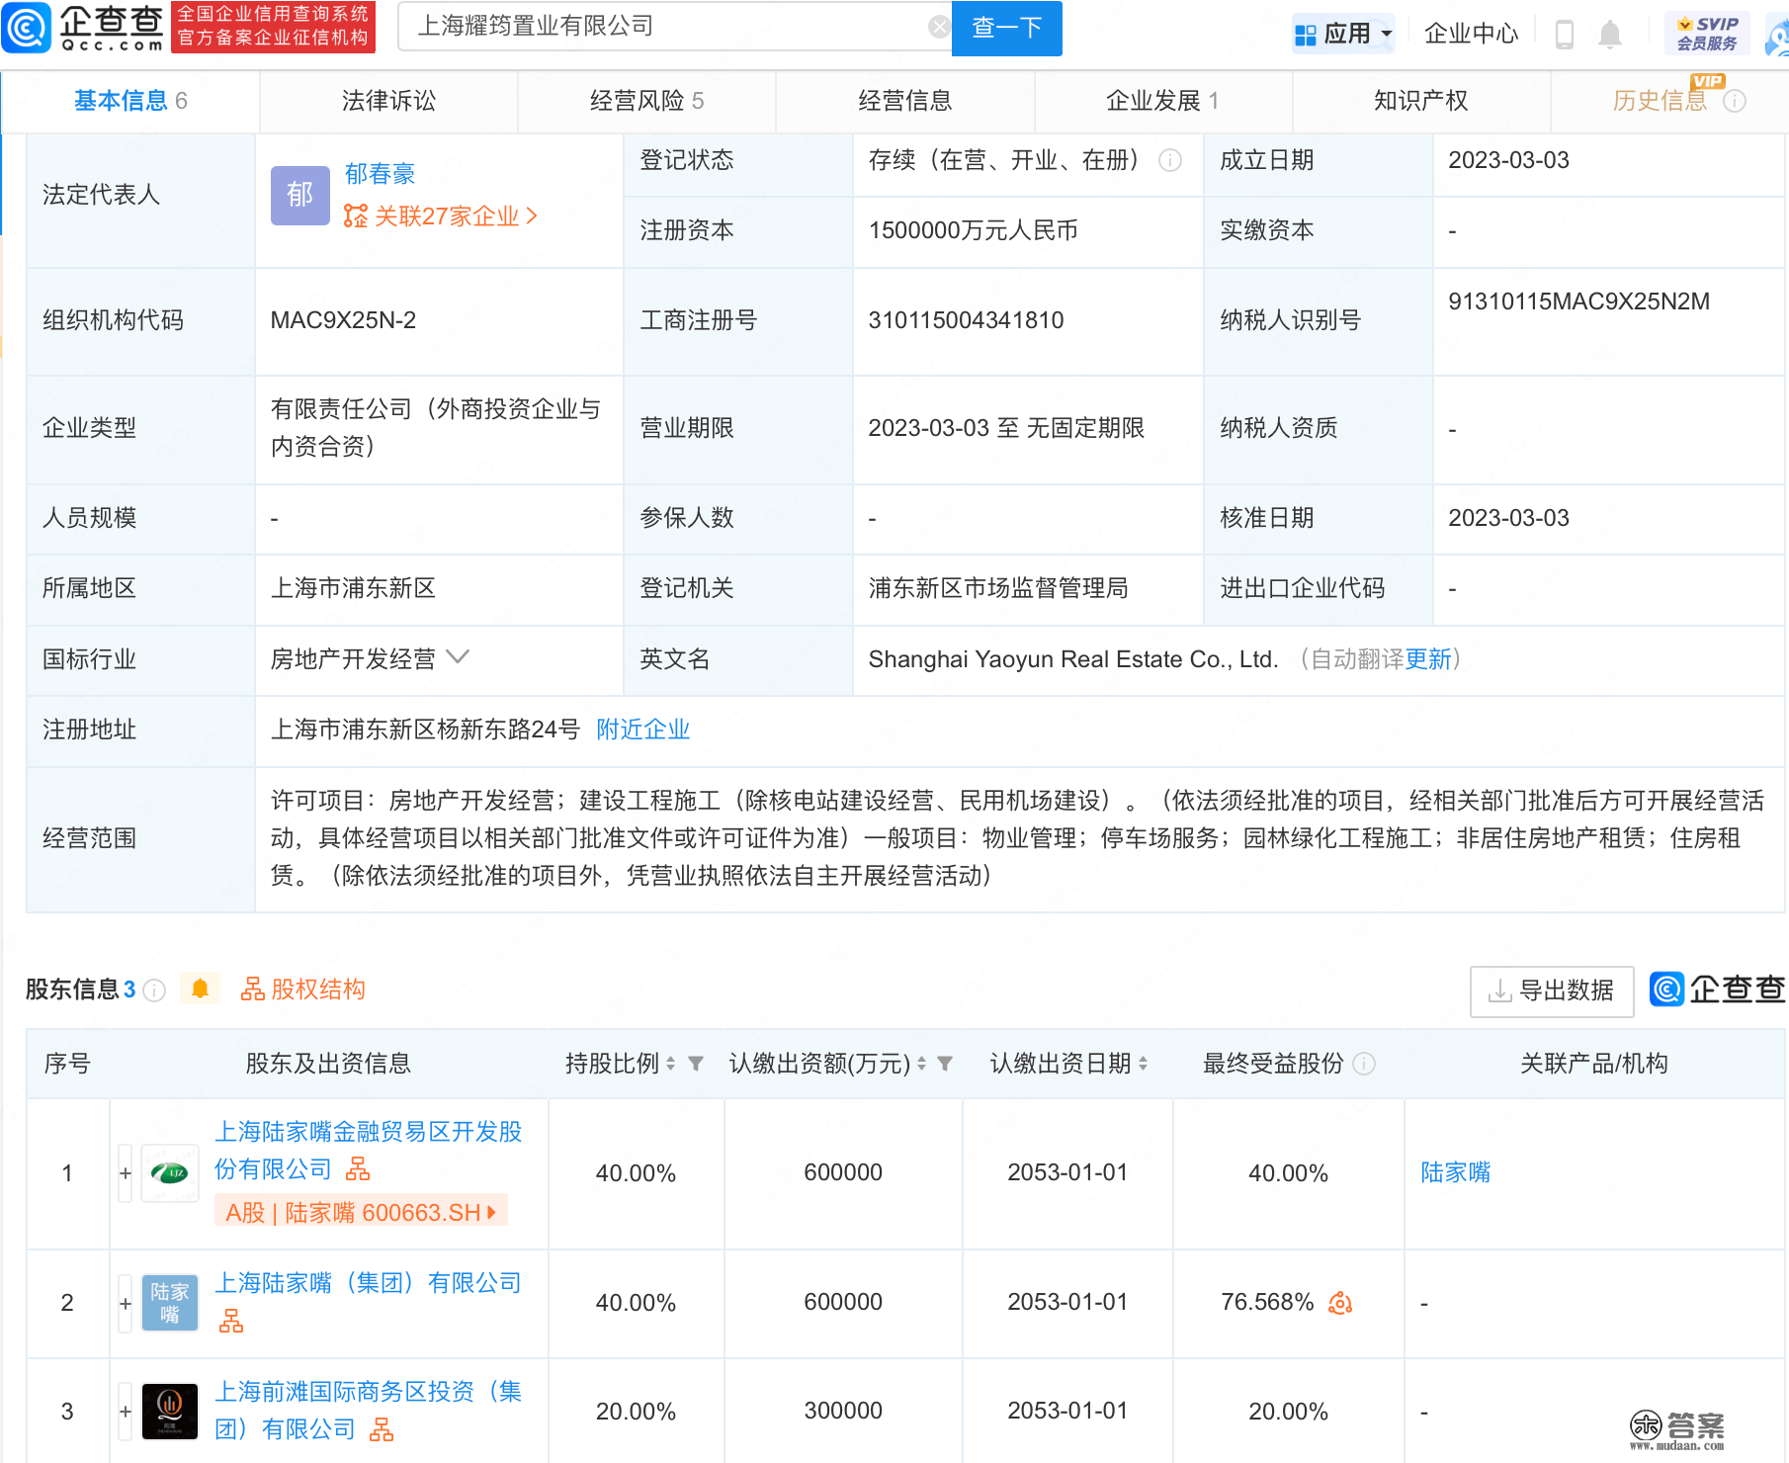Open 陆家嘴 related product link
The width and height of the screenshot is (1789, 1463).
point(1455,1172)
